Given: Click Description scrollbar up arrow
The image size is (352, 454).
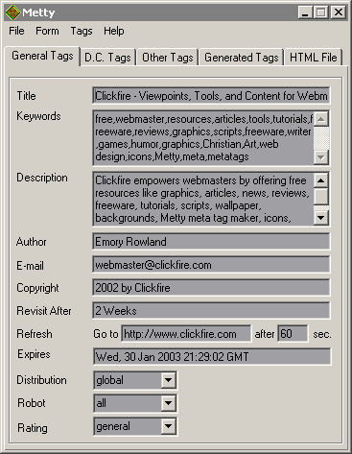Looking at the screenshot, I should tap(321, 180).
